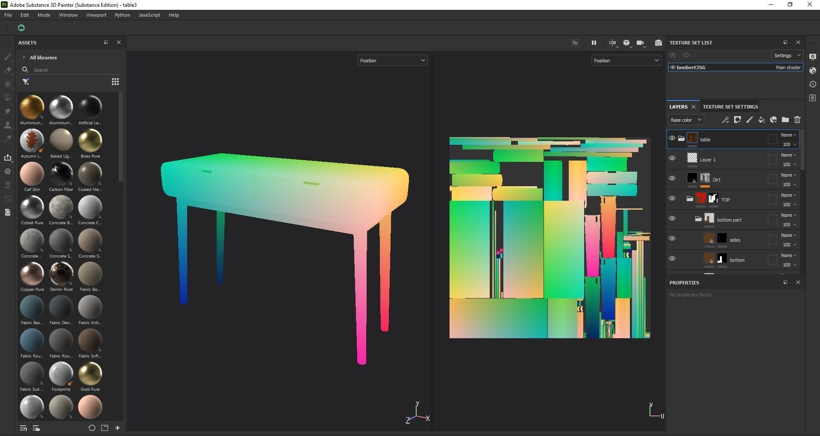The height and width of the screenshot is (436, 820).
Task: Switch to Texture Set Settings tab
Action: coord(730,107)
